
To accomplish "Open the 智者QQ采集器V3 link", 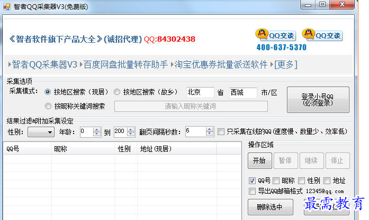I will [x=44, y=64].
